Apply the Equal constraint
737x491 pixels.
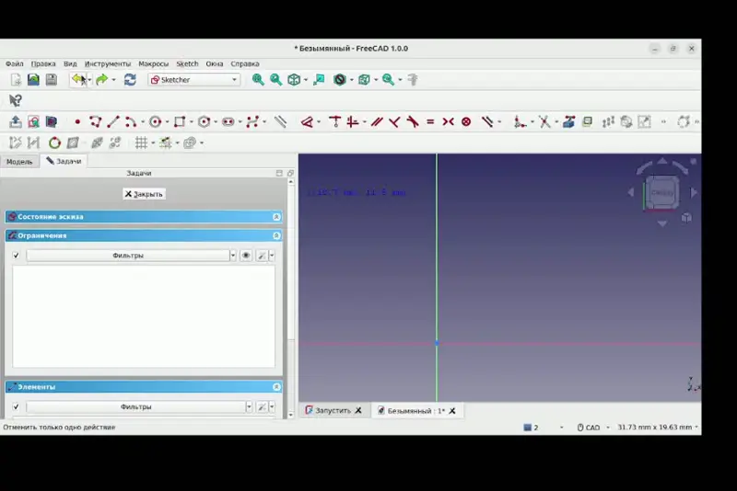(x=430, y=122)
